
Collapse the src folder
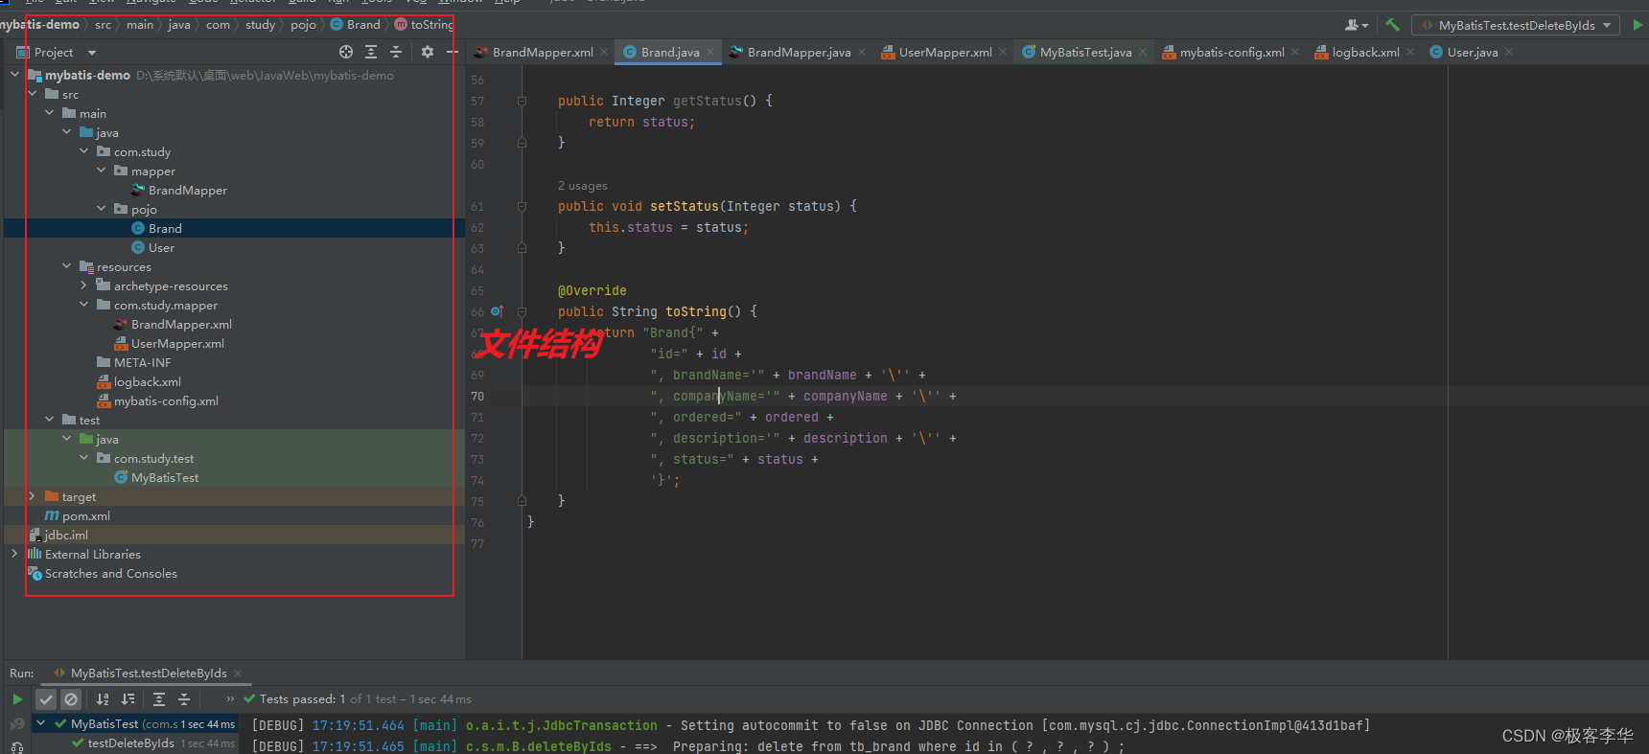(32, 93)
